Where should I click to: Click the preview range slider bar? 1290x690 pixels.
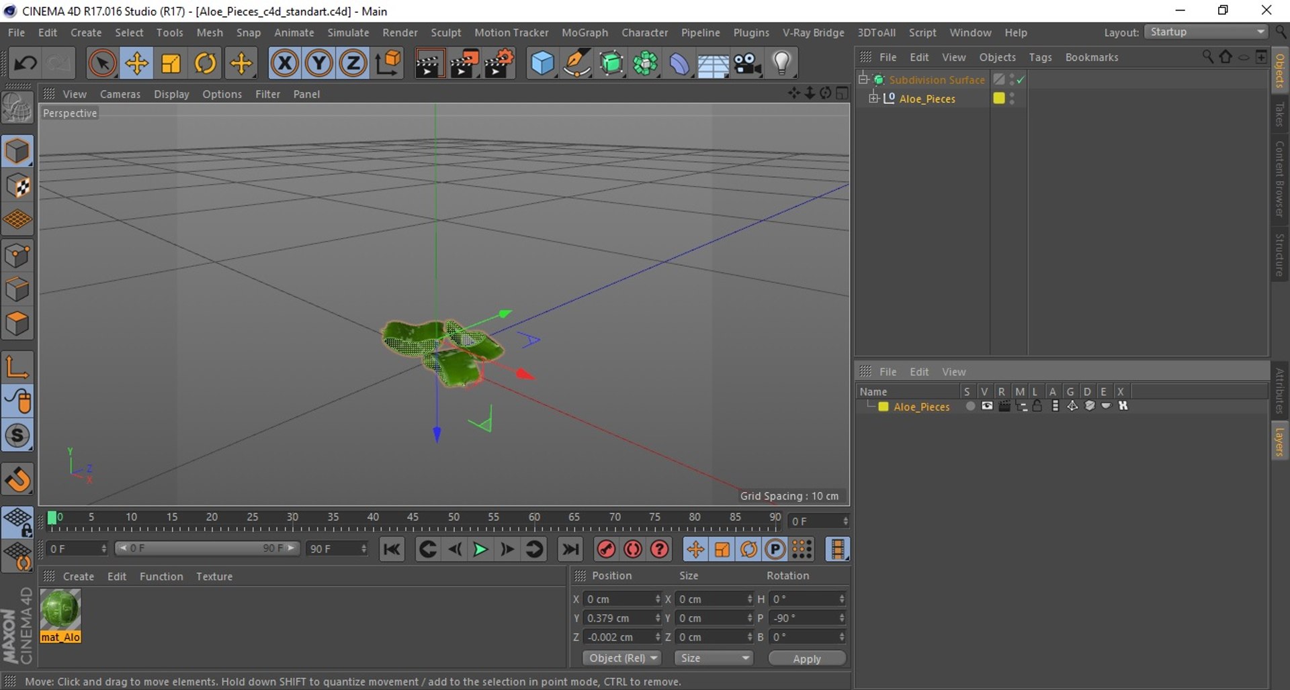[x=207, y=548]
